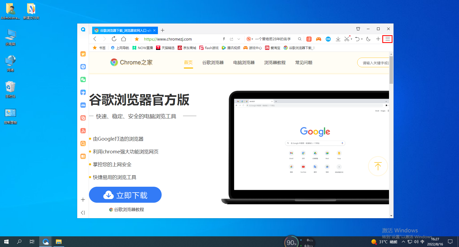Open the downloads manager icon
This screenshot has width=459, height=247.
tap(338, 39)
